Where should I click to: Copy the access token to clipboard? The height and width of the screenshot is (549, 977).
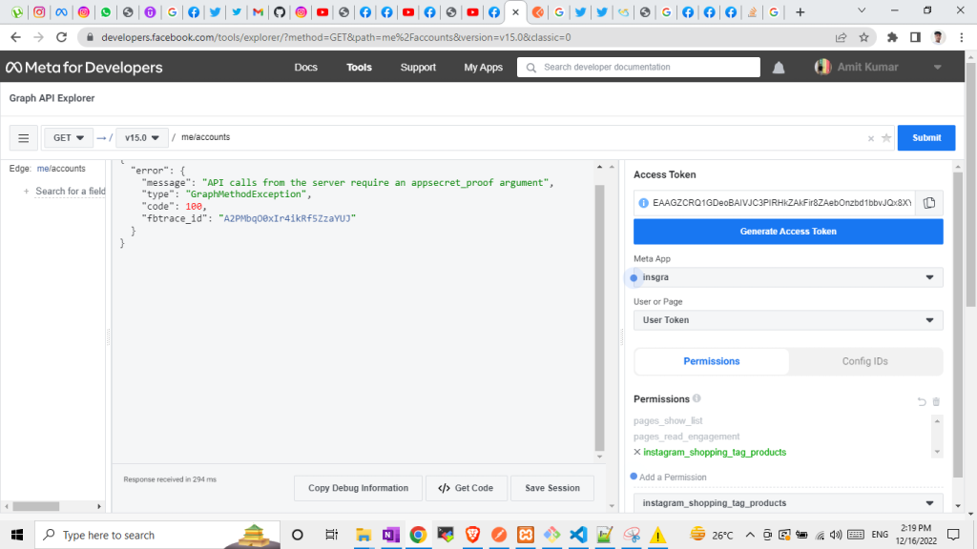[929, 203]
